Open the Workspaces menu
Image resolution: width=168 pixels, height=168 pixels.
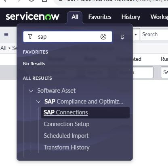click(159, 17)
